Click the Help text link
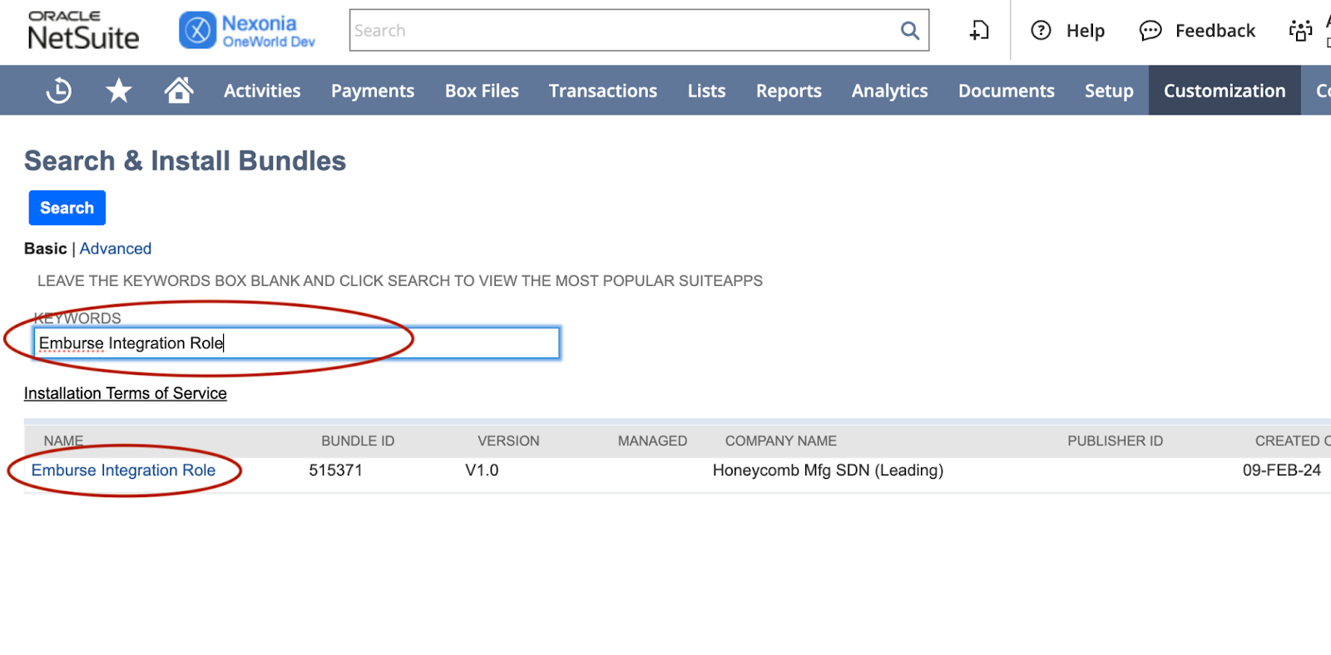The width and height of the screenshot is (1331, 655). click(1086, 31)
